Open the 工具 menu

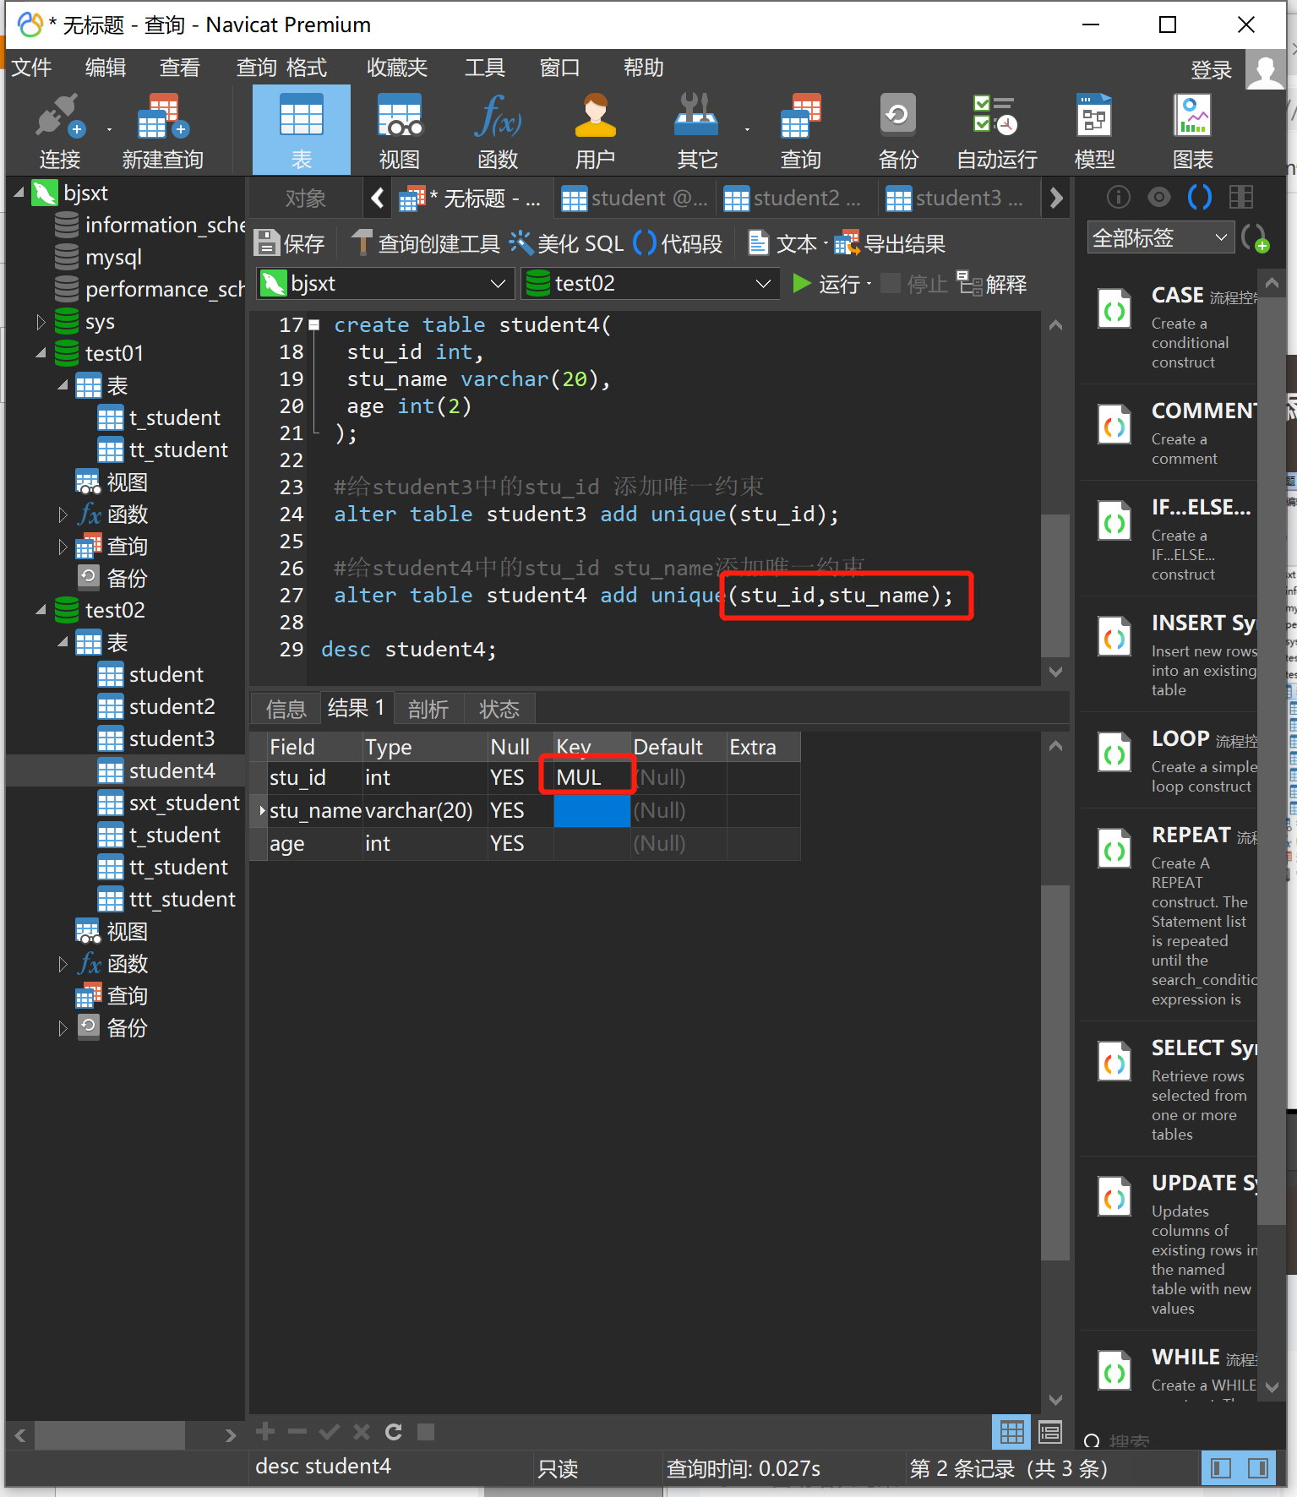tap(485, 68)
